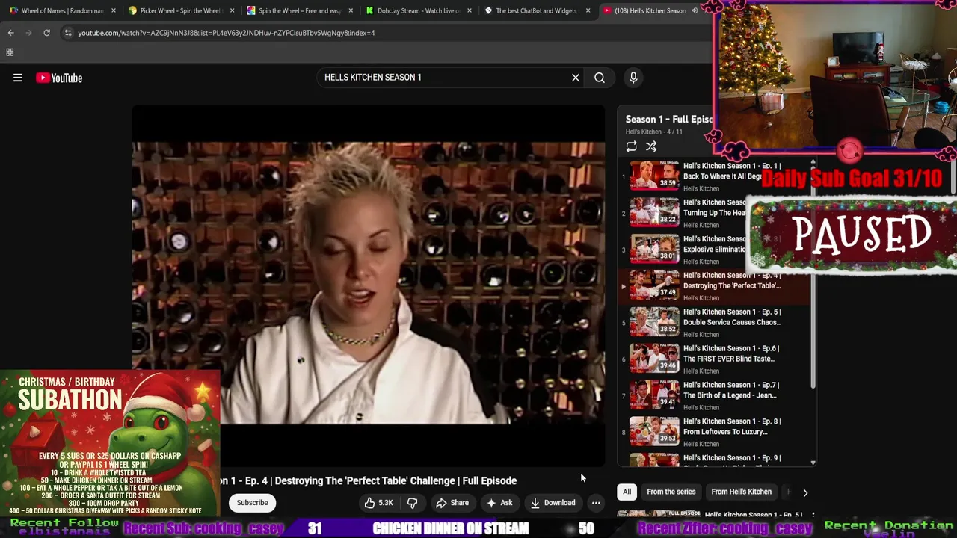Play Ep. 3 Explosive Elimination
957x538 pixels.
[714, 250]
